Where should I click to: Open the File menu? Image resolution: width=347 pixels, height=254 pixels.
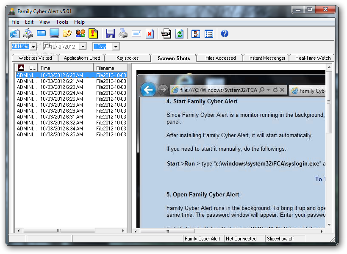(15, 22)
